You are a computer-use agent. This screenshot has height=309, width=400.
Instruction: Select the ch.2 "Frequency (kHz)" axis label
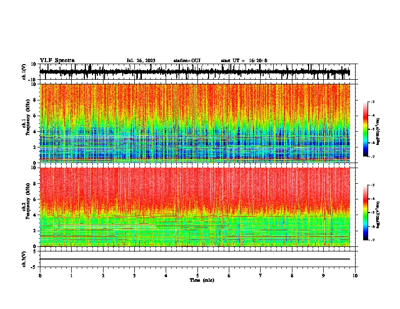tap(28, 201)
